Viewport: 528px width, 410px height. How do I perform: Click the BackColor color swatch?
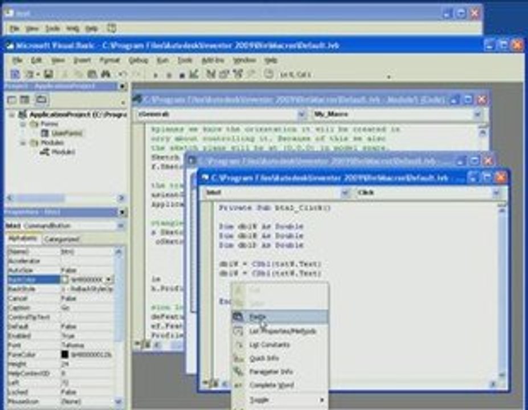click(x=66, y=280)
